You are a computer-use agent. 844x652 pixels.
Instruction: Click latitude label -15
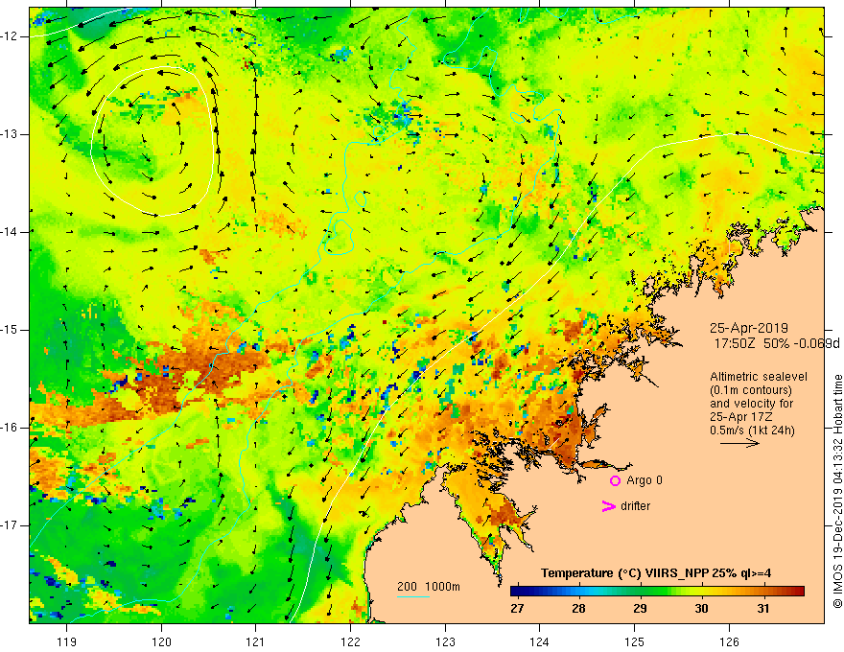(x=10, y=330)
